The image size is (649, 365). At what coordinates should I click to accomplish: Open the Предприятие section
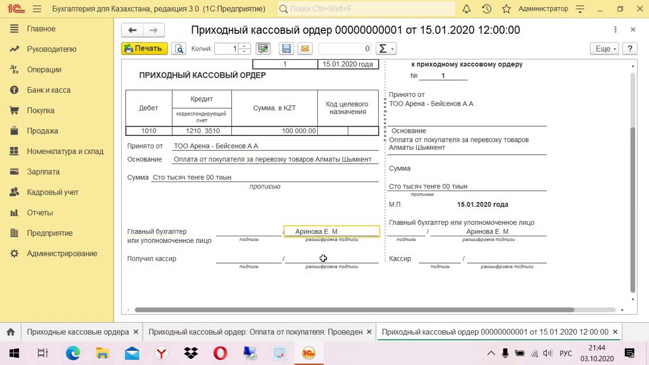point(50,233)
